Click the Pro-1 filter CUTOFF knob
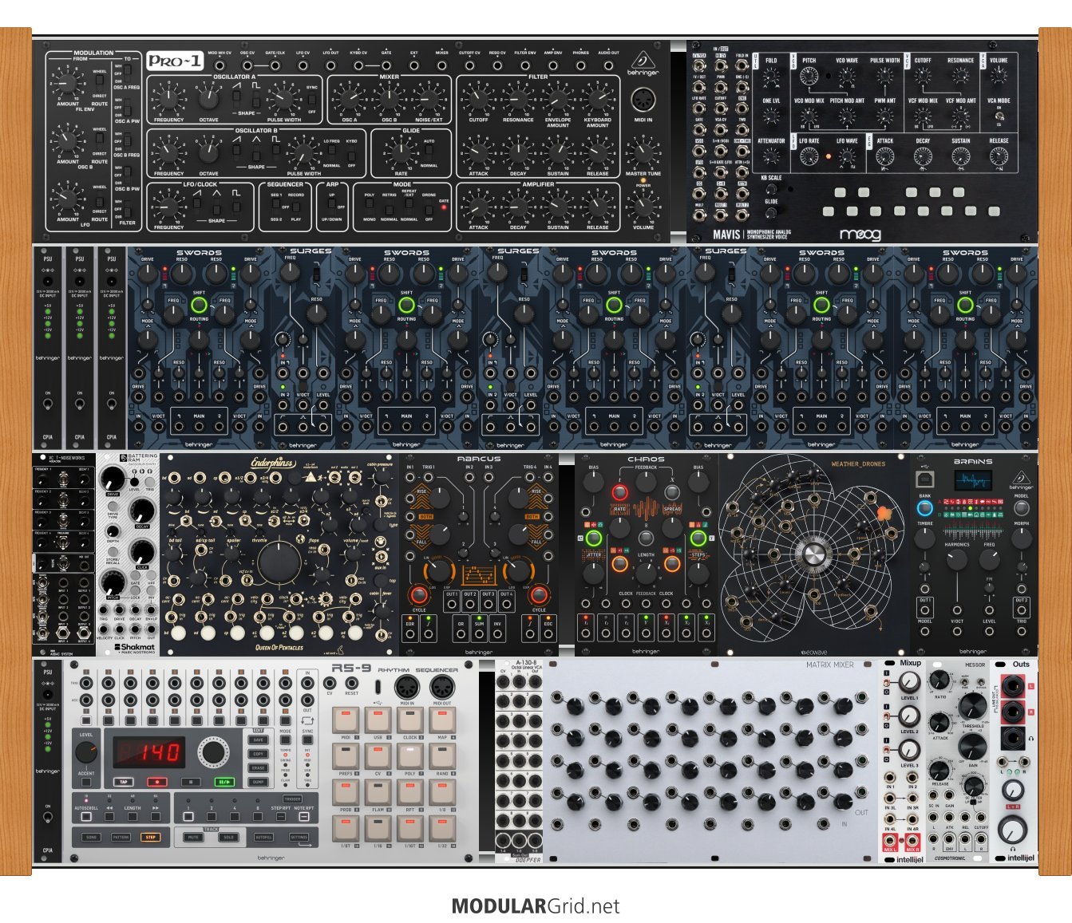 479,100
